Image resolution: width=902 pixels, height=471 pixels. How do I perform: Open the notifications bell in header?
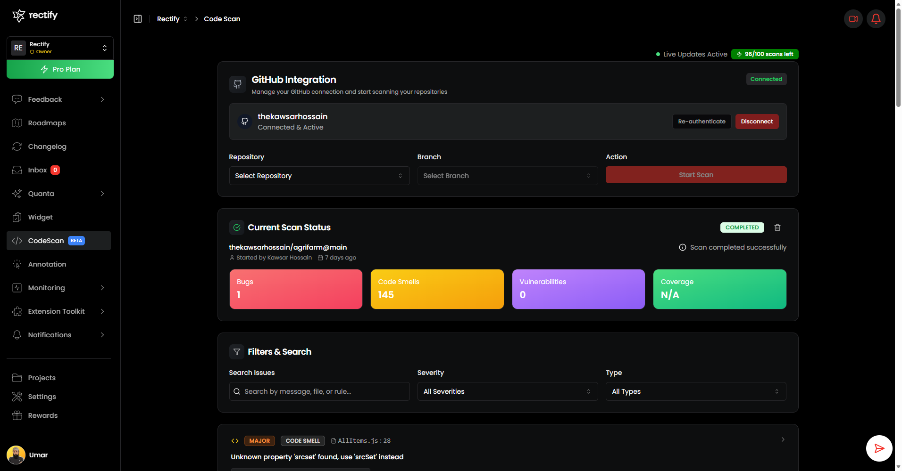[876, 19]
